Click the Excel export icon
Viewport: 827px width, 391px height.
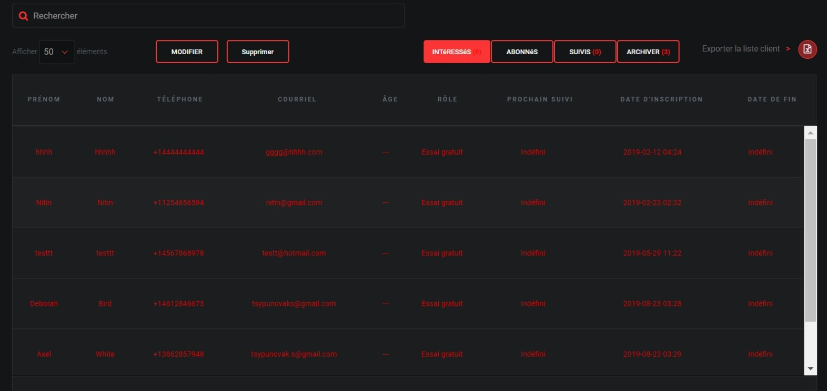coord(808,49)
